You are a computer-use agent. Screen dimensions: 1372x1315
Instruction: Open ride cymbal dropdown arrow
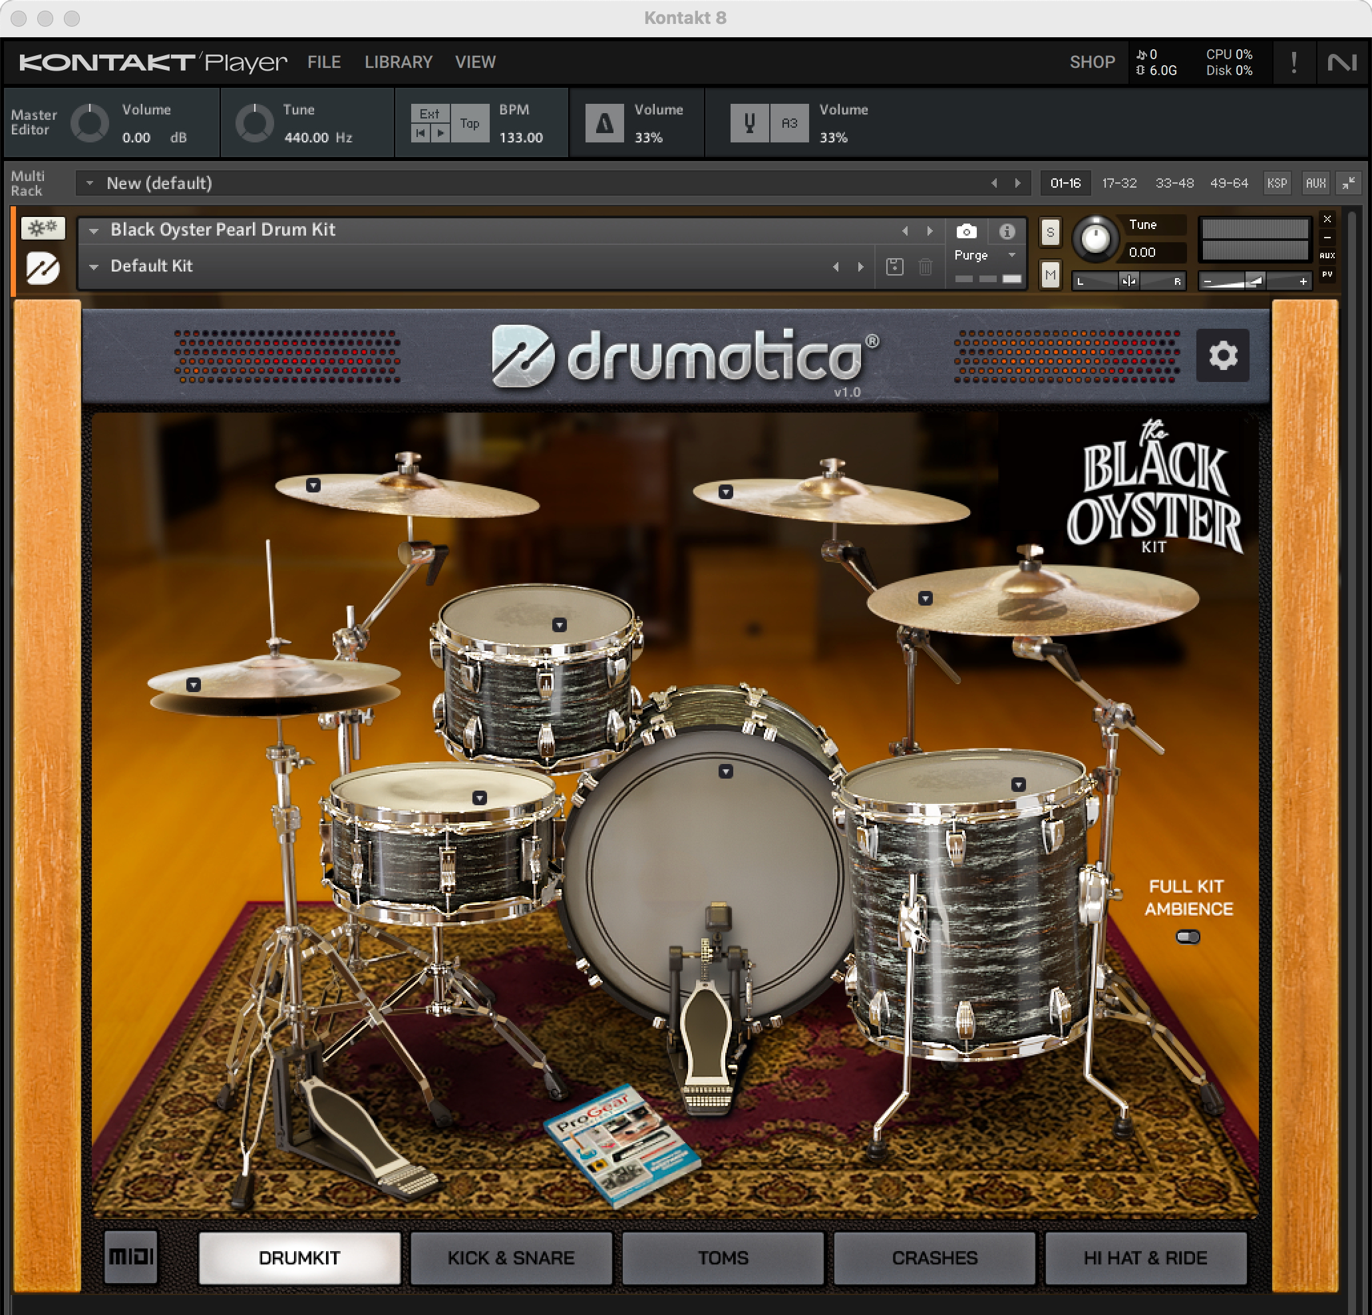[x=926, y=598]
